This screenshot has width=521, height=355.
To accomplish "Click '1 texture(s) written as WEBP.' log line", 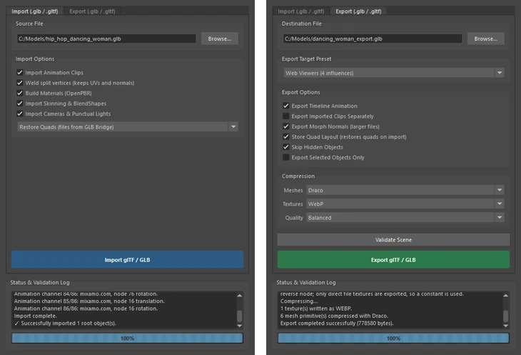I will [316, 309].
